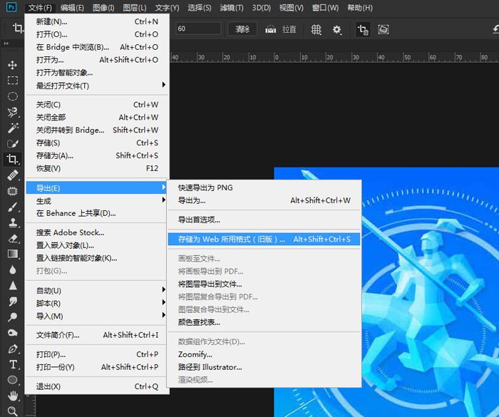Select the Type tool
The image size is (499, 417).
(13, 364)
